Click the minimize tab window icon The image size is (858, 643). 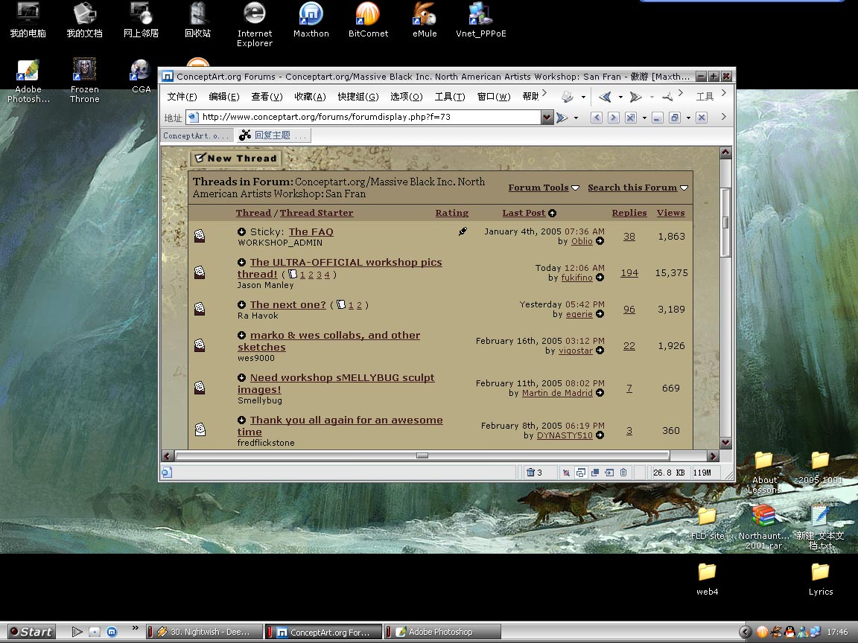(658, 118)
